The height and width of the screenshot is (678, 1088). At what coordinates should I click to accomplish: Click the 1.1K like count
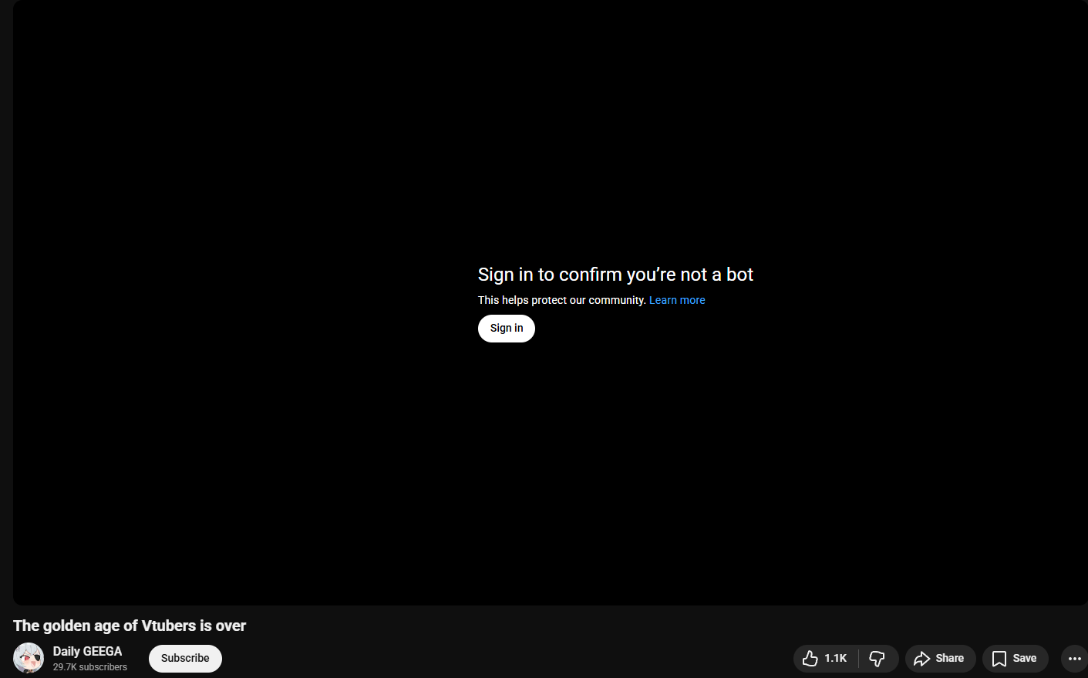click(x=835, y=658)
